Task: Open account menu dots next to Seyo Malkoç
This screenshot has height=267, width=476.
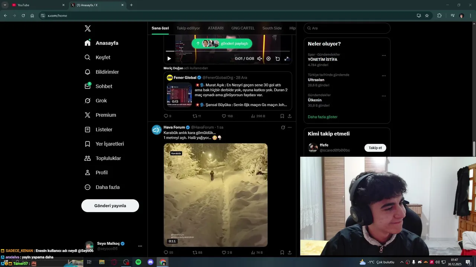Action: click(x=140, y=246)
